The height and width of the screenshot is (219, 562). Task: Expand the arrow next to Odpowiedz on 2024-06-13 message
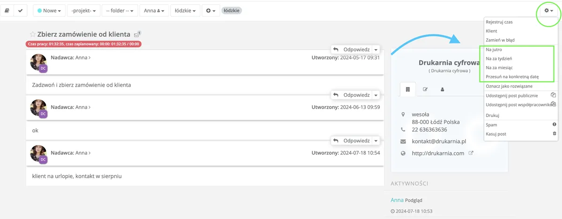[x=376, y=95]
